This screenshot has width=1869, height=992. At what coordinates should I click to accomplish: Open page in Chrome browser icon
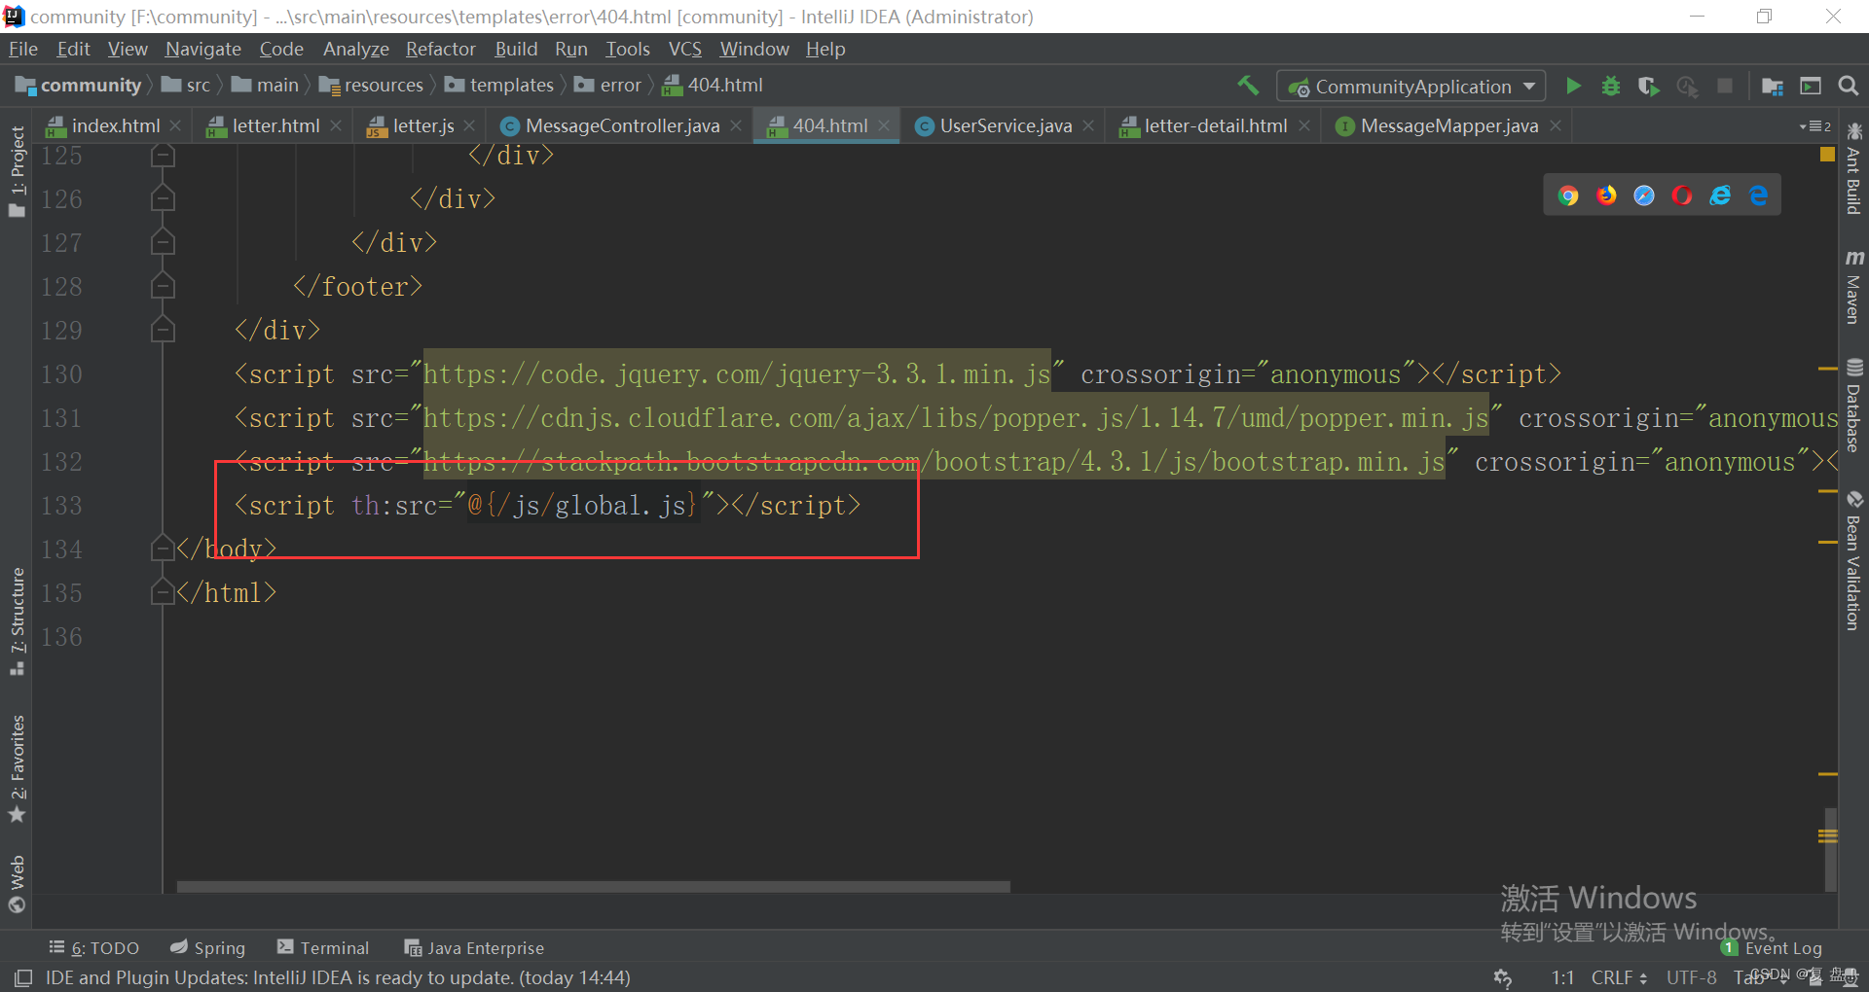coord(1568,195)
